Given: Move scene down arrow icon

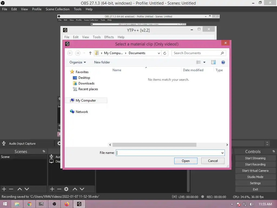Looking at the screenshot, I should click(x=27, y=189).
